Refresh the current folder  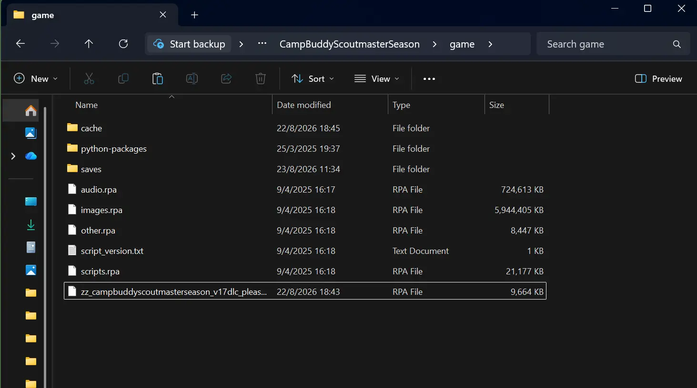click(x=123, y=44)
